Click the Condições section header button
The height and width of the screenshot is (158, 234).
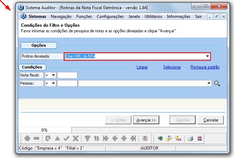(x=32, y=67)
